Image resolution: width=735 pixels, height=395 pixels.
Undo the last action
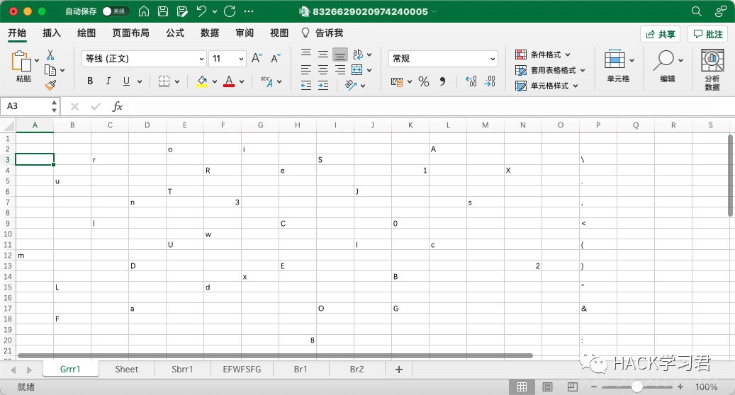coord(201,11)
